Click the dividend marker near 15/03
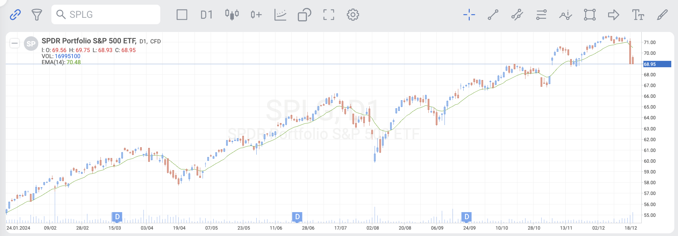678x236 pixels. pos(117,217)
